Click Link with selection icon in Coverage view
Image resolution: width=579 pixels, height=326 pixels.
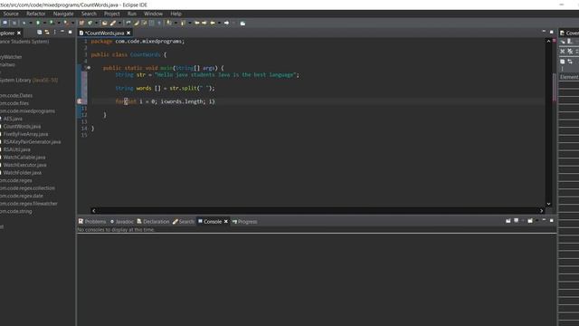[x=570, y=62]
